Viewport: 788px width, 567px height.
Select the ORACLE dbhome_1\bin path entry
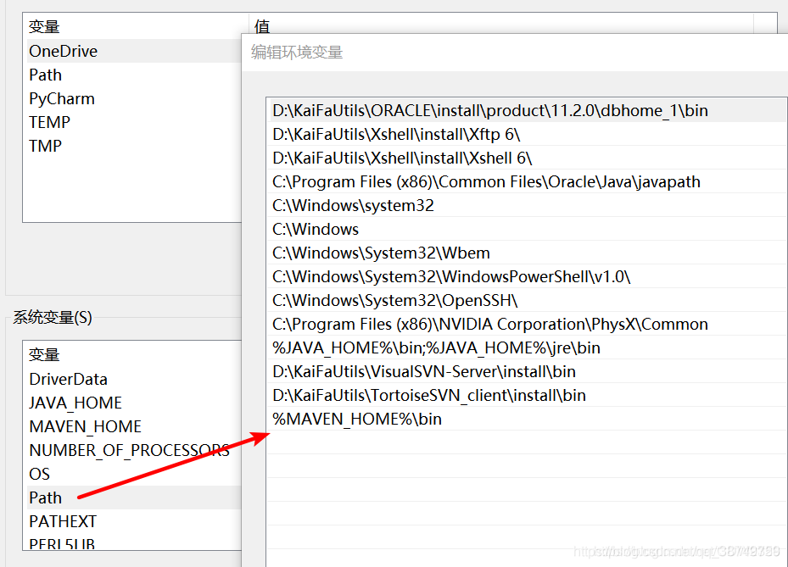point(527,110)
